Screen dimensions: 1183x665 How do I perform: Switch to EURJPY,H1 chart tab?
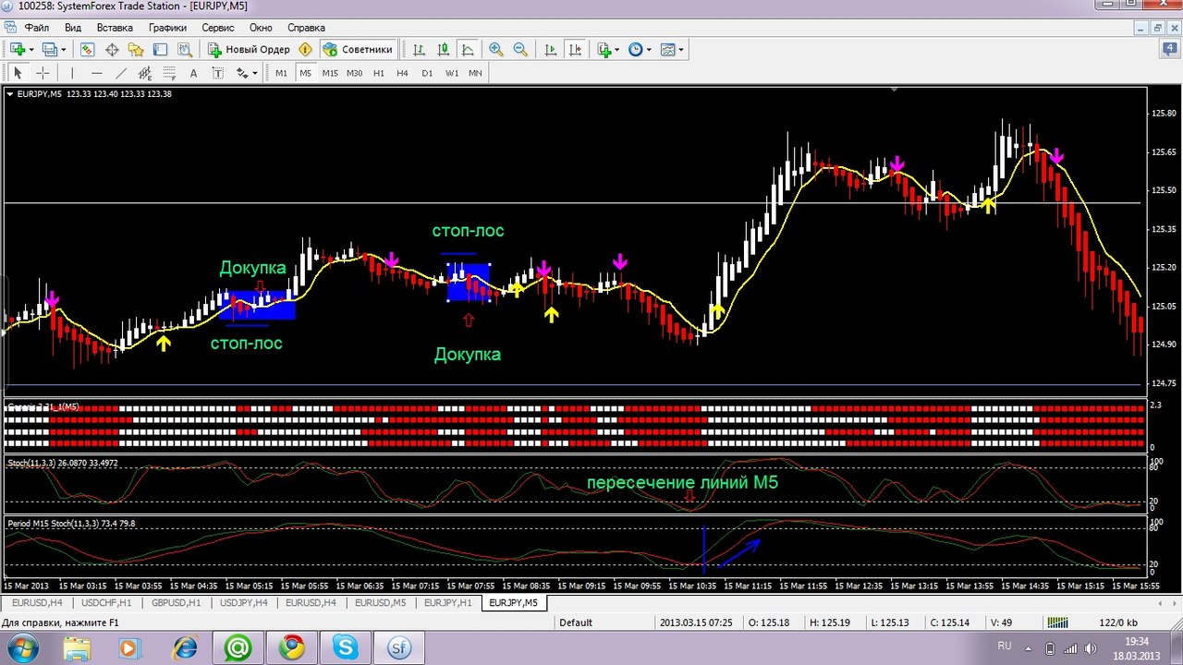pos(448,603)
